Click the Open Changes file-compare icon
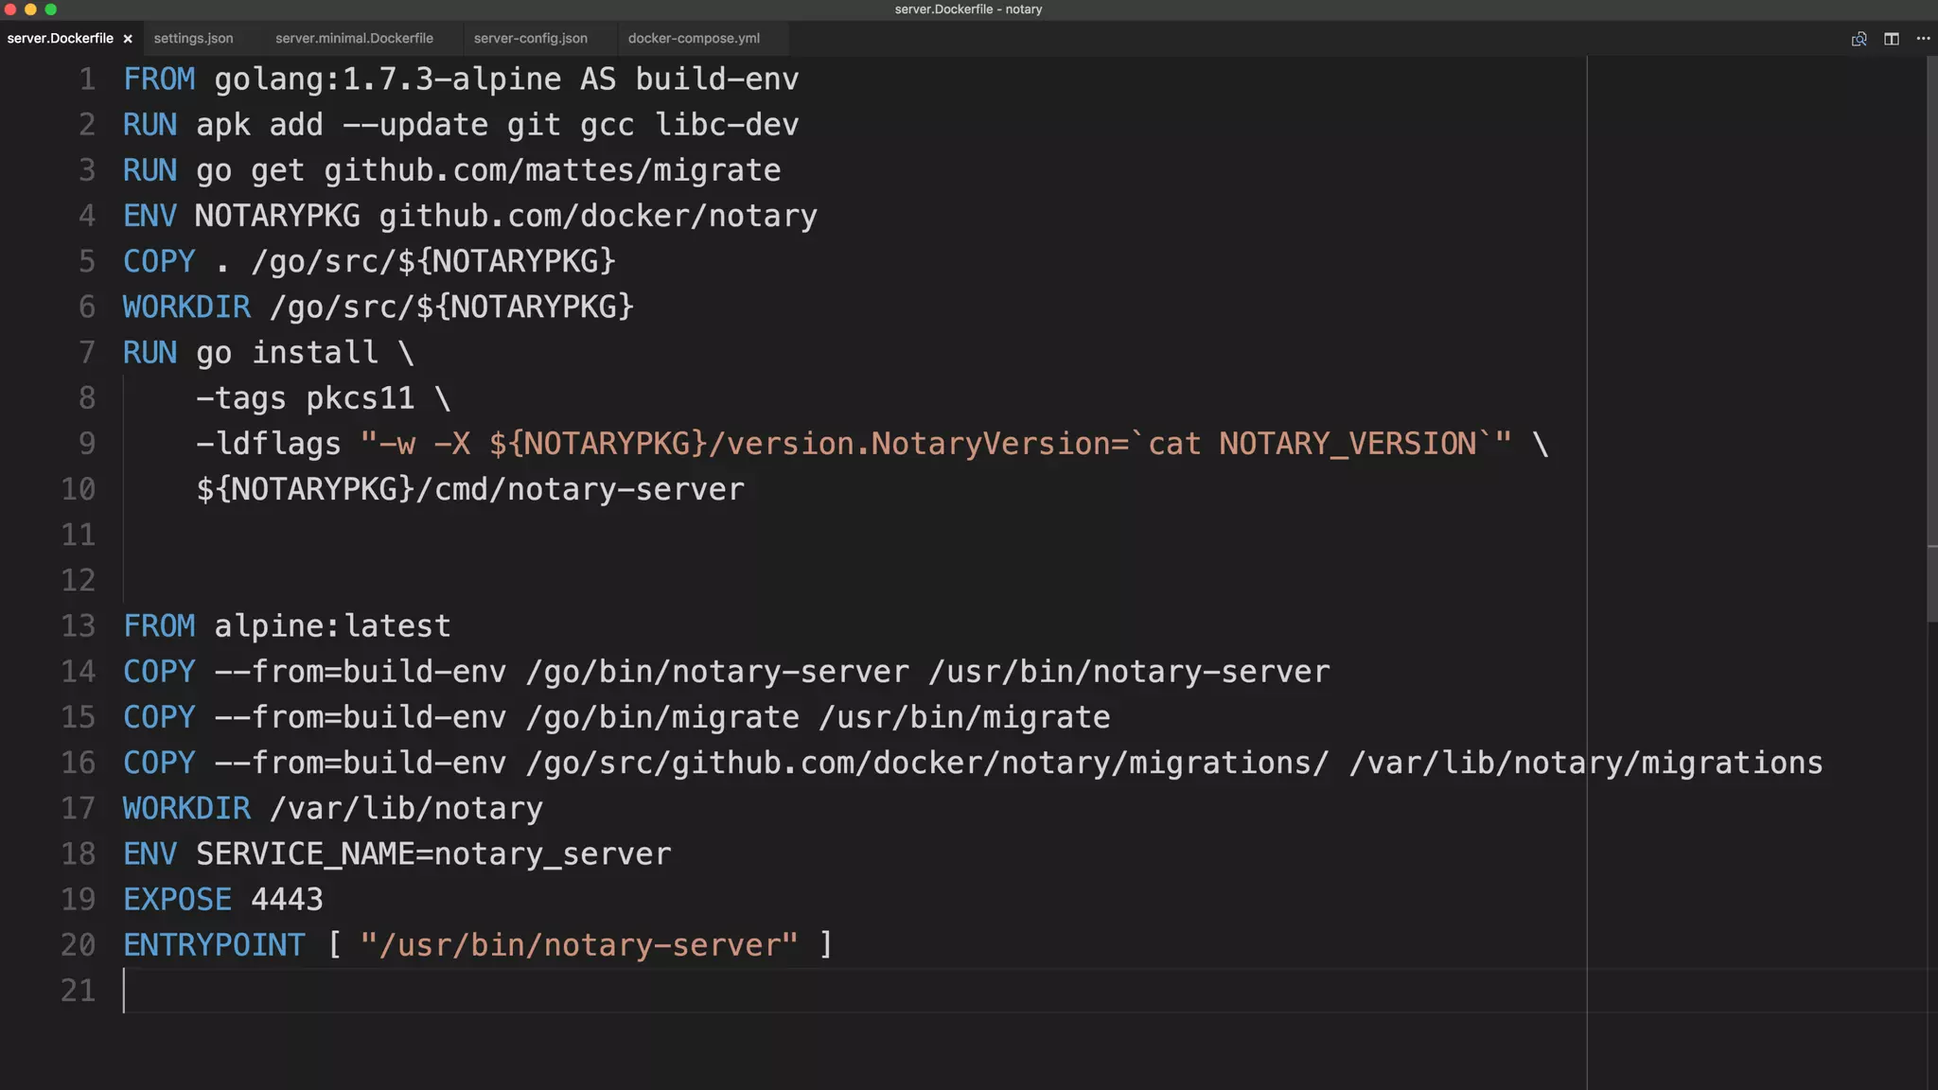This screenshot has width=1938, height=1090. coord(1859,39)
